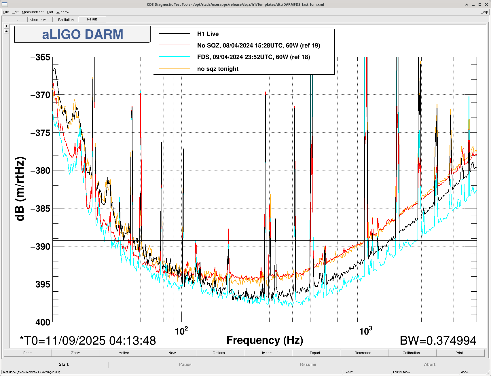Screen dimensions: 491x376
Task: Click the Reference... button
Action: pos(364,353)
